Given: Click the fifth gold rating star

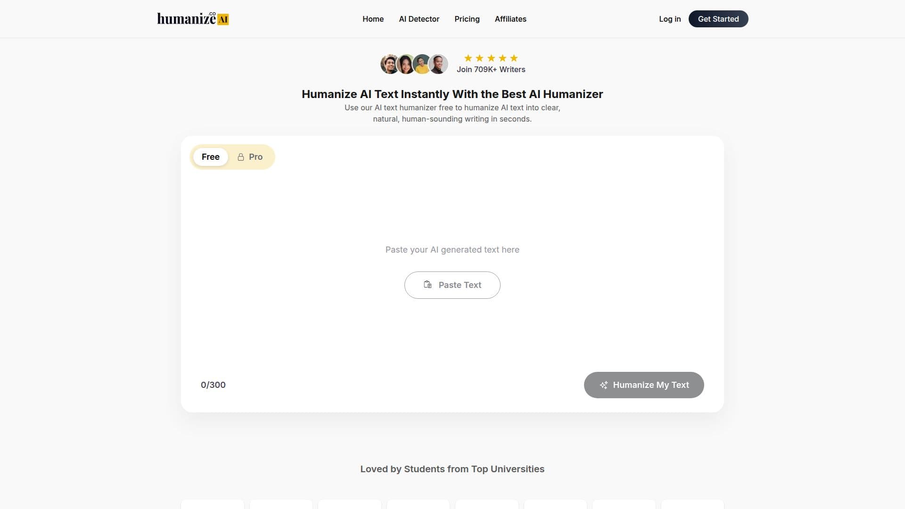Looking at the screenshot, I should 514,58.
